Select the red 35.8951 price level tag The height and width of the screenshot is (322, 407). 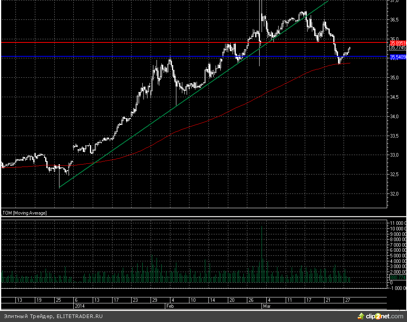(397, 42)
